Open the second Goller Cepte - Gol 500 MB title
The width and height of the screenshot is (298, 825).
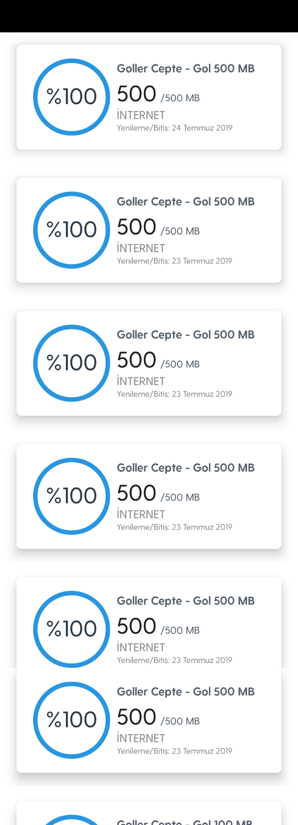[x=186, y=202]
